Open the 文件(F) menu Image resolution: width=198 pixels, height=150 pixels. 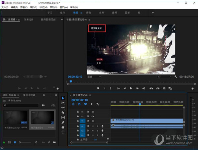tap(5, 7)
